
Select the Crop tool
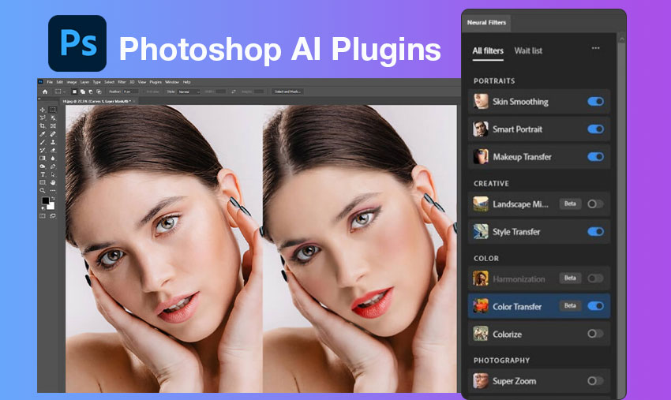[x=43, y=125]
